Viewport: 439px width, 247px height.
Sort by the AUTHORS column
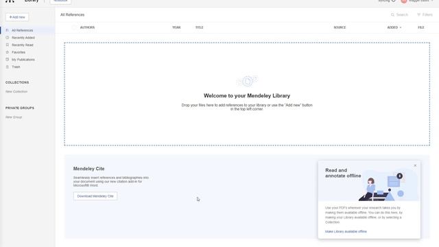87,27
